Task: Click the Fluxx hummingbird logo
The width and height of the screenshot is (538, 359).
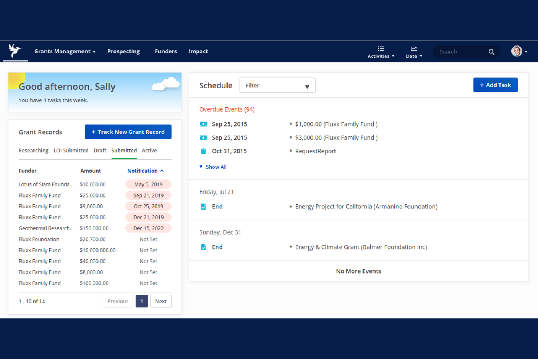Action: 15,51
